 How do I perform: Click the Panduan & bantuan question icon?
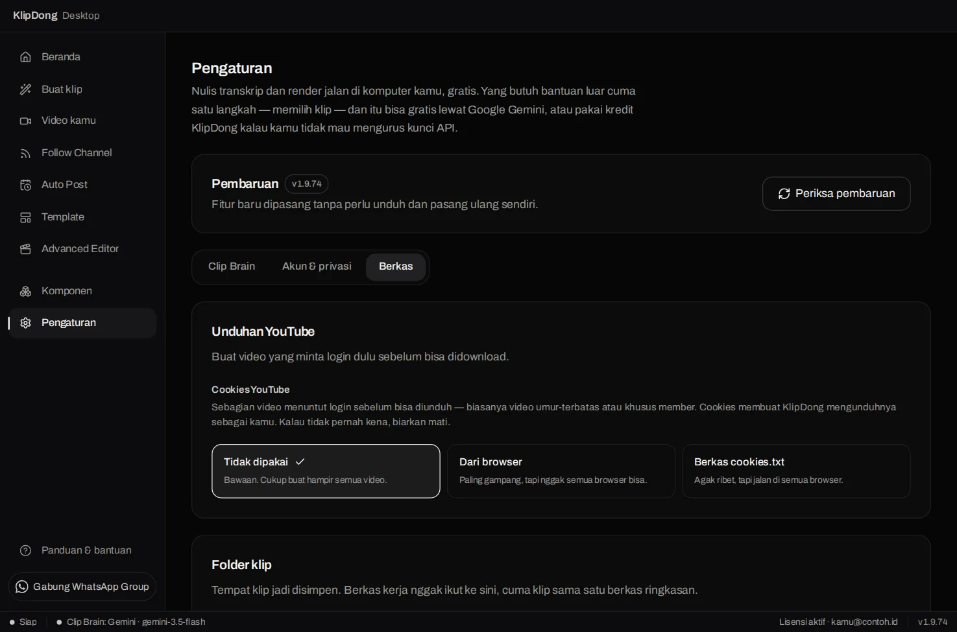(x=25, y=550)
